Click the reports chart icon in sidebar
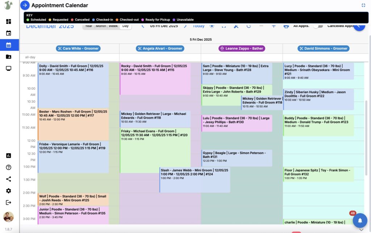 (9, 155)
